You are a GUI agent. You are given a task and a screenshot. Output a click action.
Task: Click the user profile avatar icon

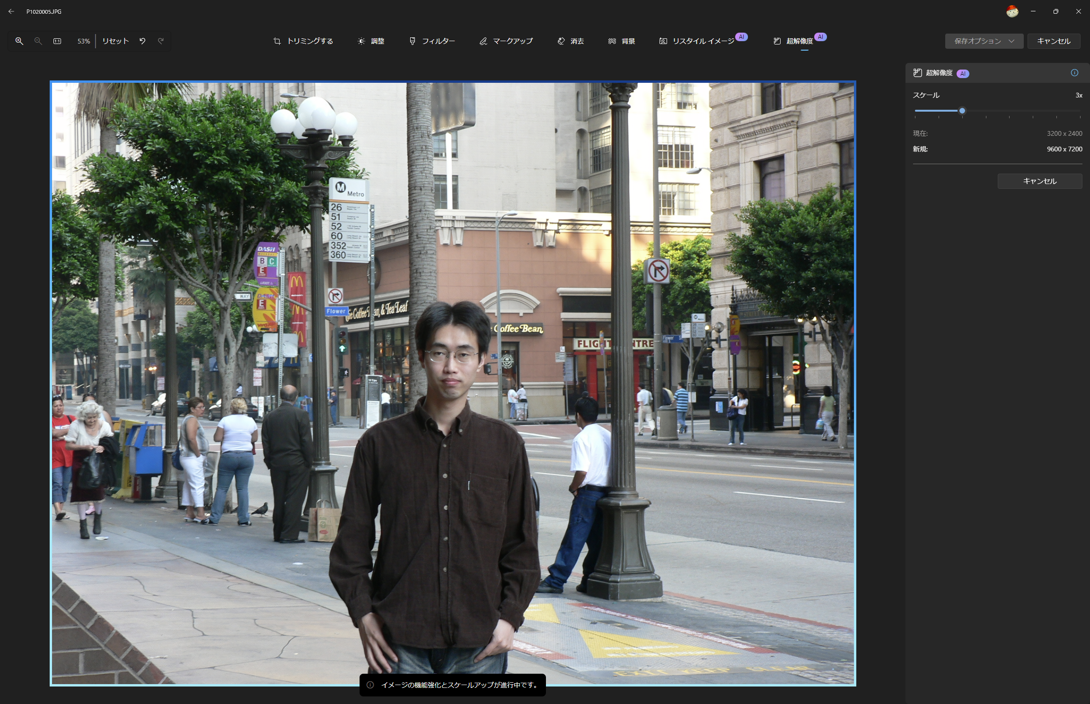(x=1012, y=11)
